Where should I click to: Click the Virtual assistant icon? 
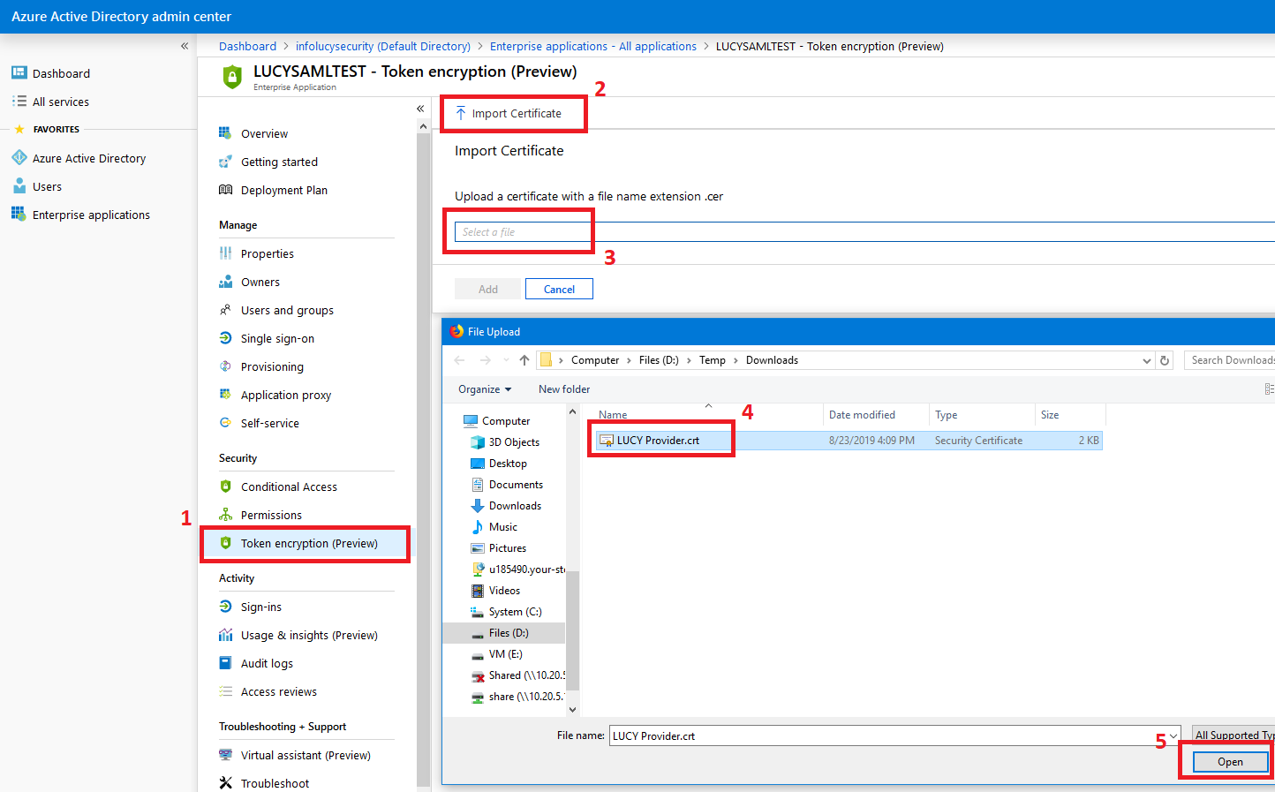click(225, 755)
